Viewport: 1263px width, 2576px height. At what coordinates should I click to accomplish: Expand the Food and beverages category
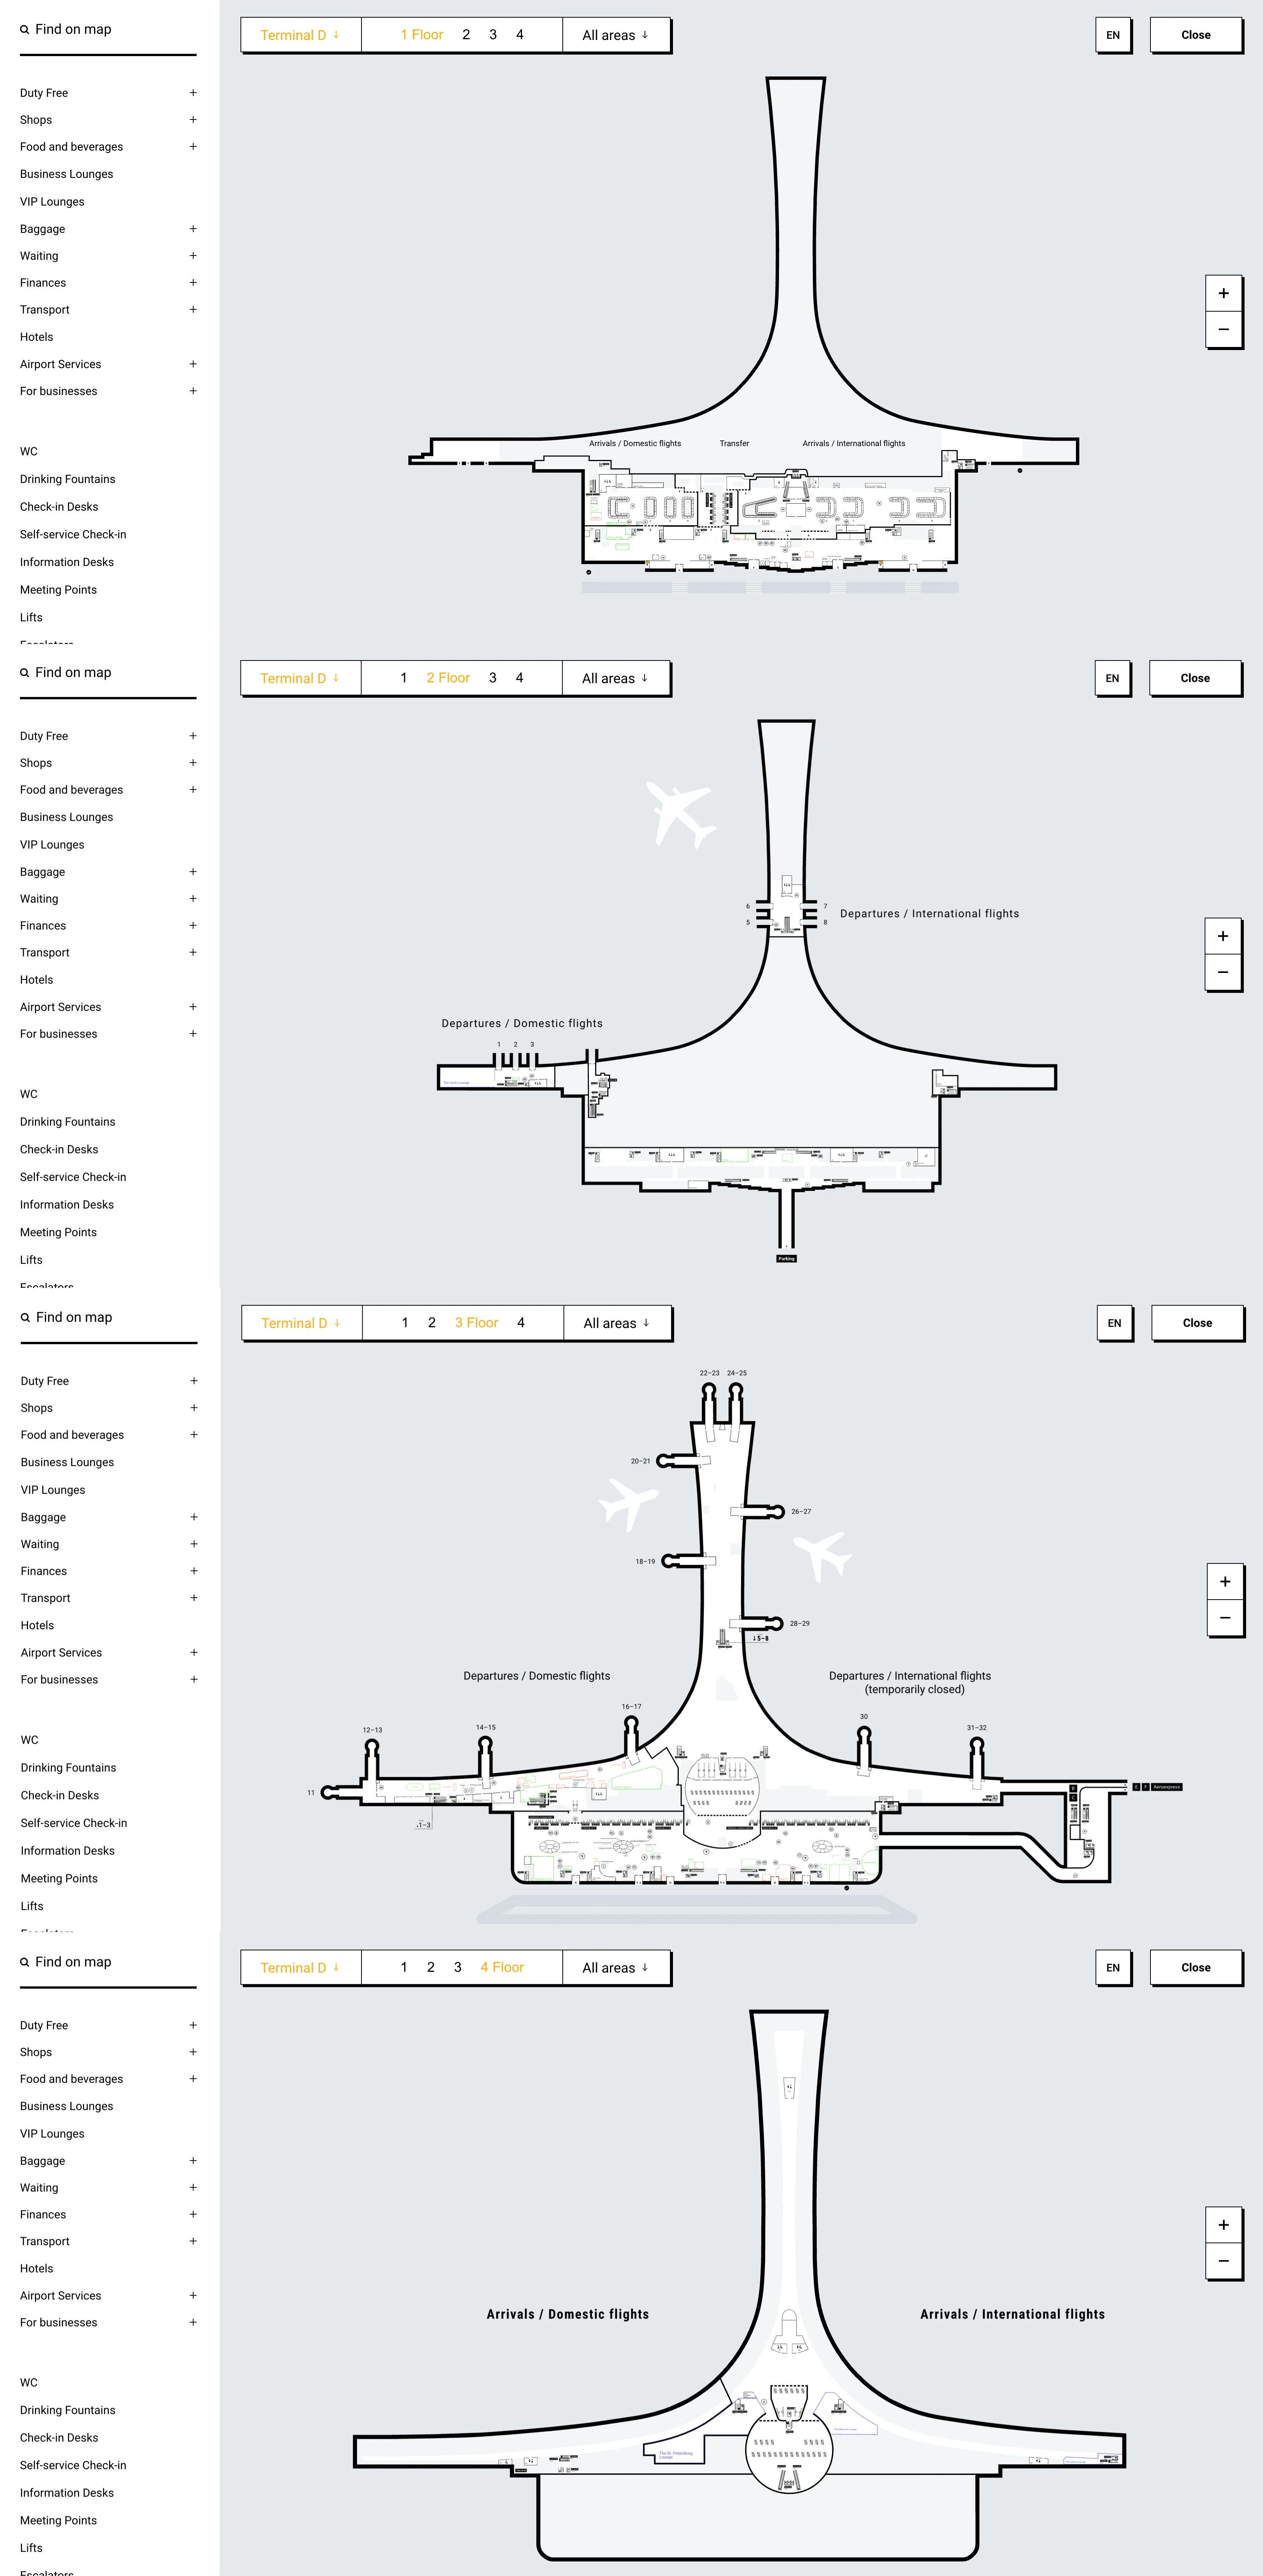[x=192, y=146]
